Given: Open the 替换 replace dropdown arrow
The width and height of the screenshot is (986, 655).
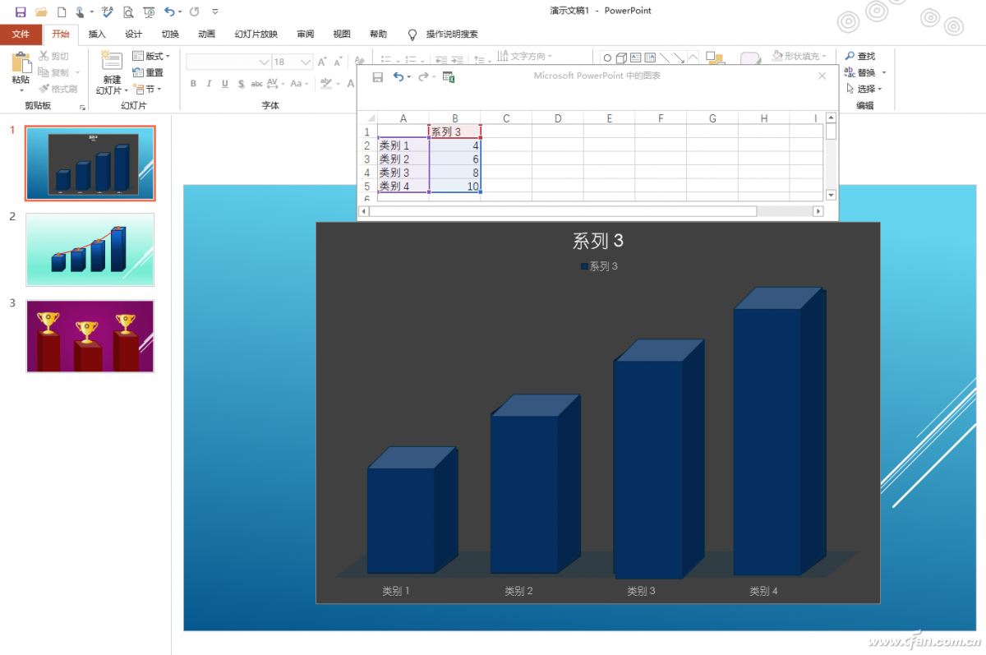Looking at the screenshot, I should [884, 72].
